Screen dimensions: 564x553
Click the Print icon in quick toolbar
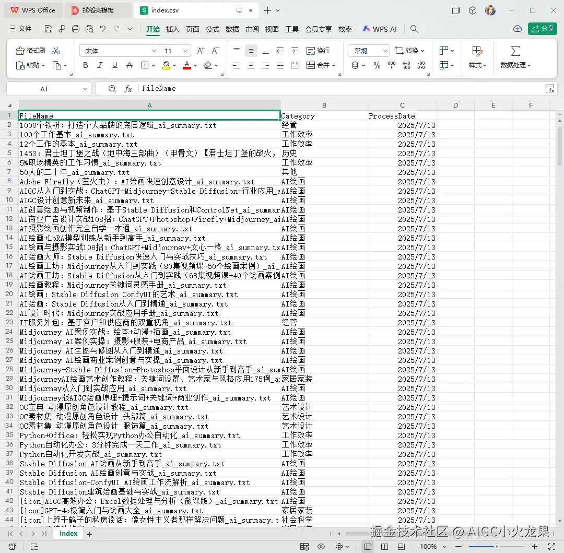[x=76, y=29]
